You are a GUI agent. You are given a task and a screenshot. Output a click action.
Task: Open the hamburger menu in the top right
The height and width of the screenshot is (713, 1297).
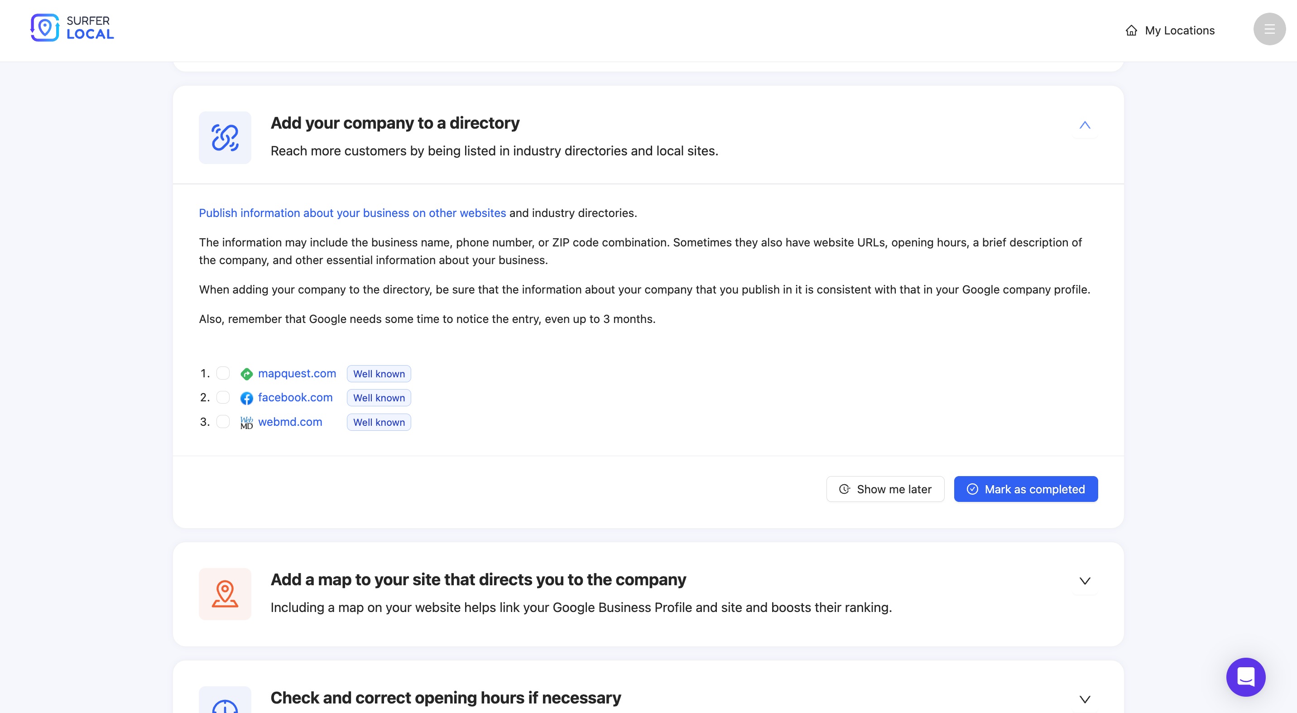(1269, 29)
